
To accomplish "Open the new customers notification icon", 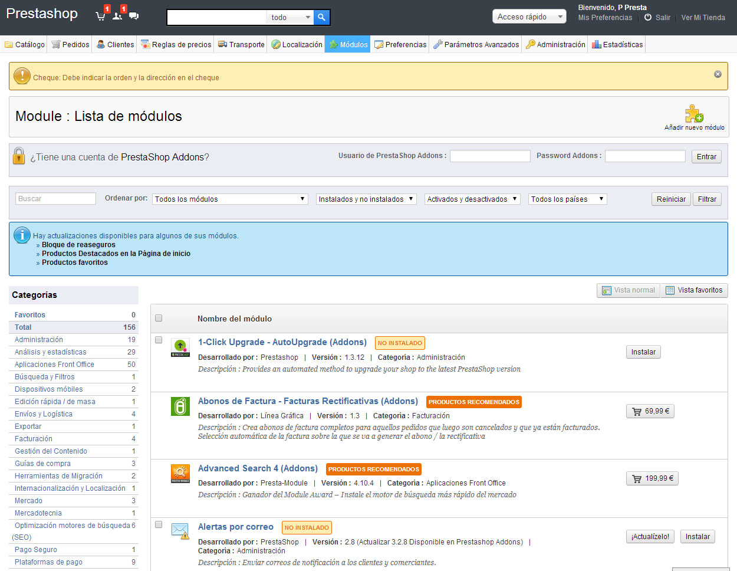I will click(117, 16).
